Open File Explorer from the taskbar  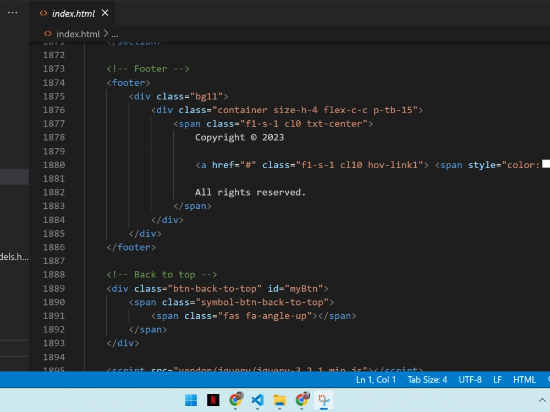(x=279, y=400)
